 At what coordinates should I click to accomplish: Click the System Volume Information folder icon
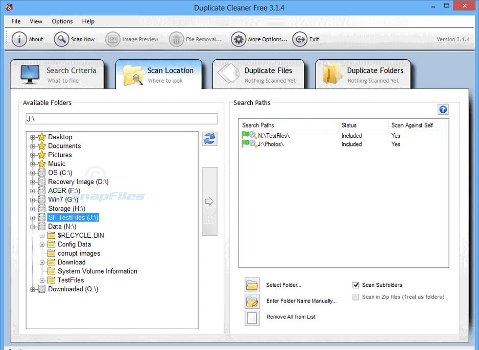click(51, 271)
